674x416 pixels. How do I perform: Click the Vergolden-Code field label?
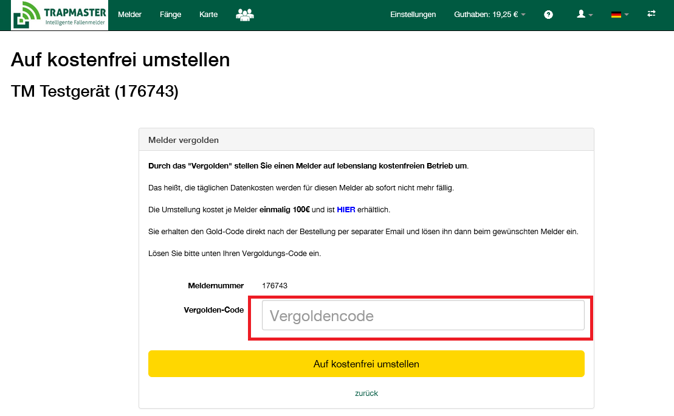[213, 310]
